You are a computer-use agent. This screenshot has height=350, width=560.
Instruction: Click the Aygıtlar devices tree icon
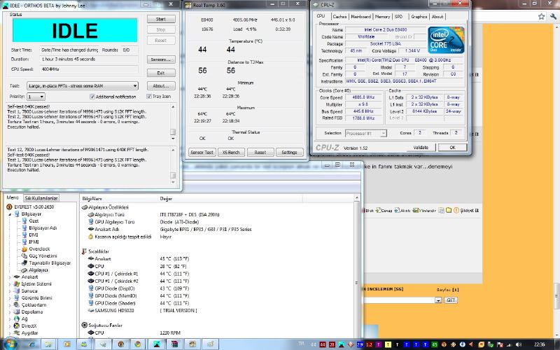(x=16, y=333)
